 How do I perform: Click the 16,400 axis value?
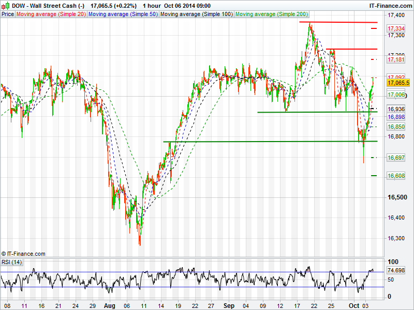pos(396,218)
